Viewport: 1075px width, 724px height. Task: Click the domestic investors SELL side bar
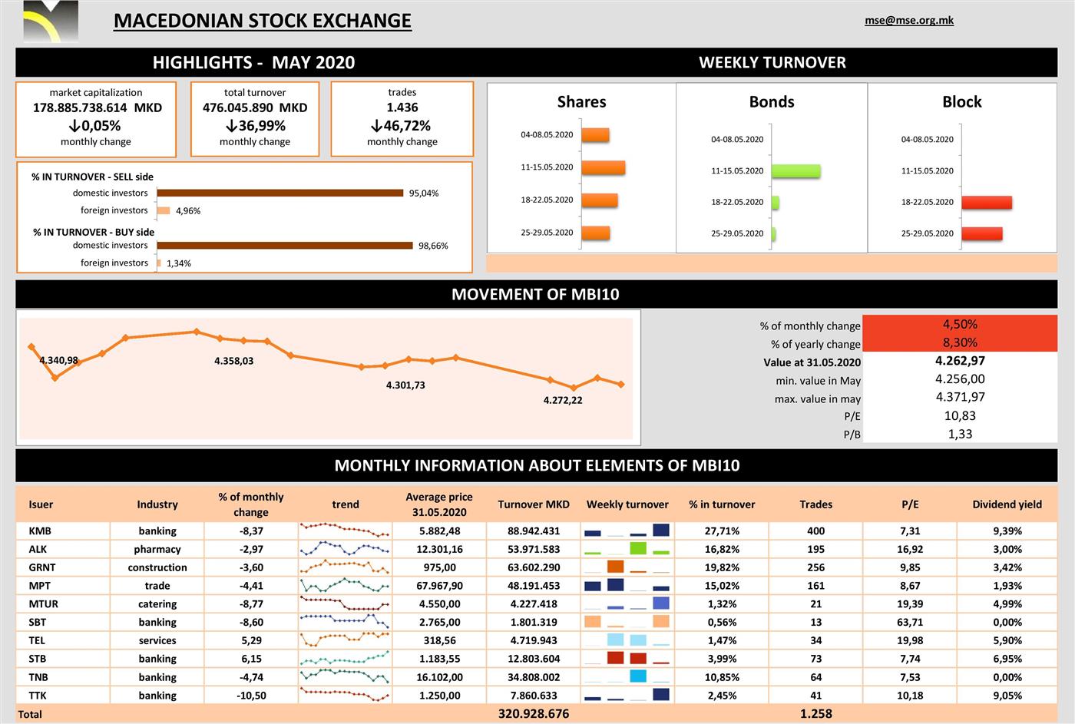tap(279, 193)
